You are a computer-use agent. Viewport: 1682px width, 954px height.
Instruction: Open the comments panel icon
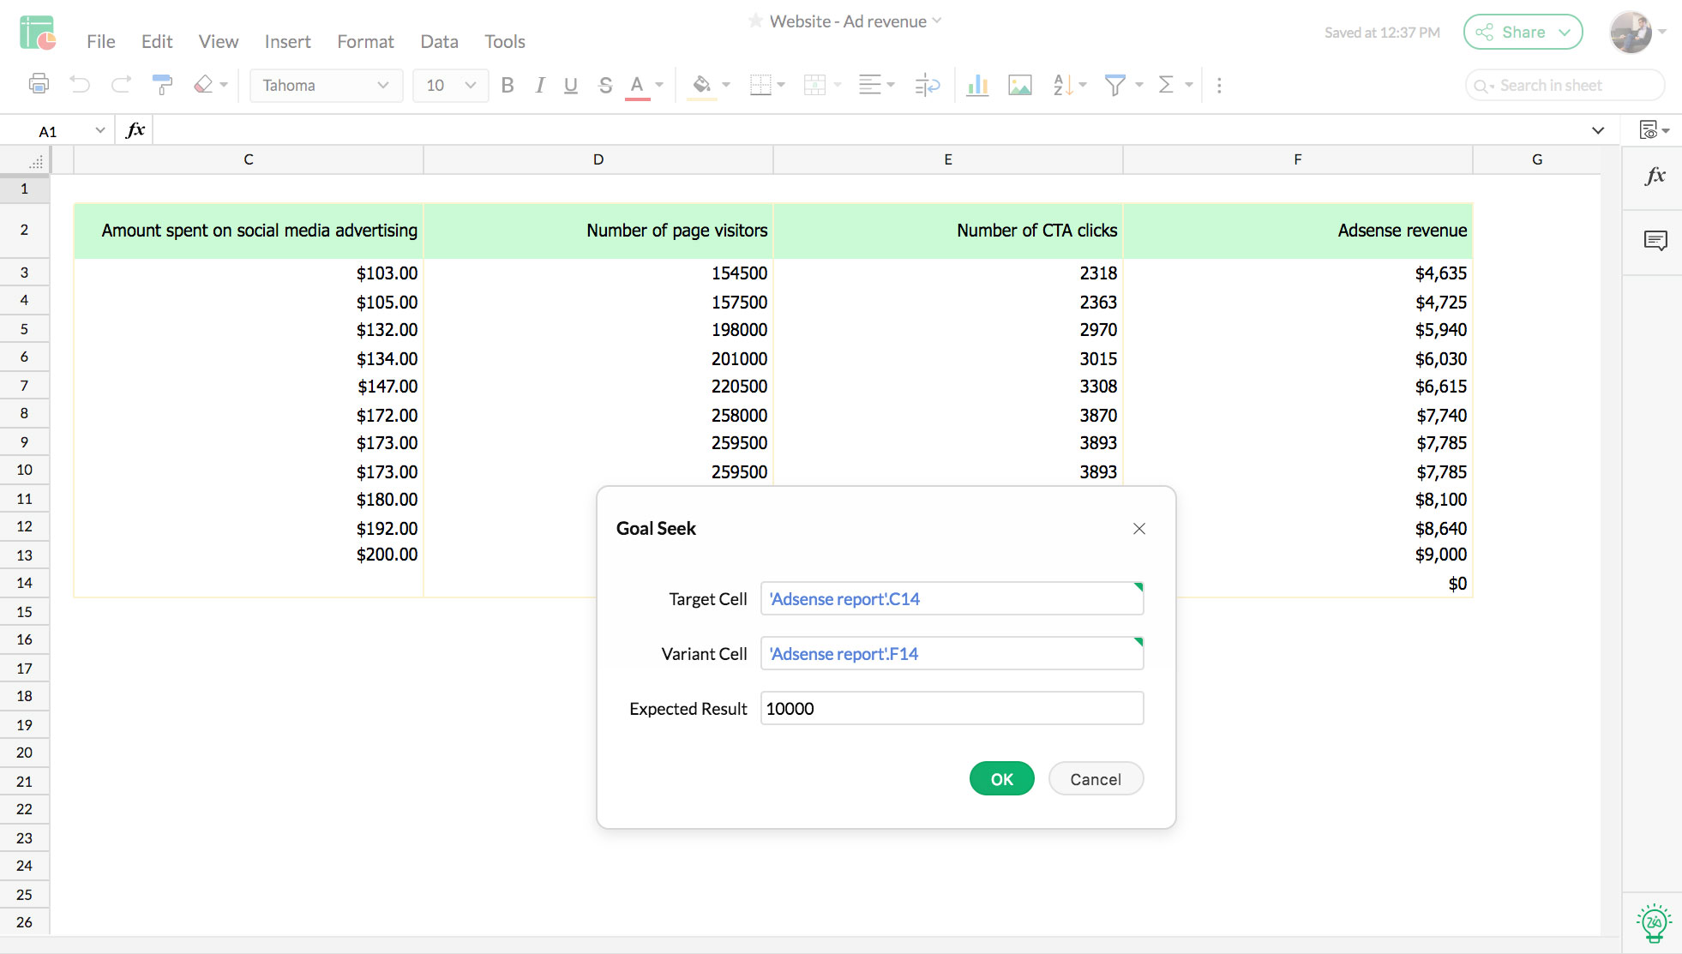coord(1655,241)
